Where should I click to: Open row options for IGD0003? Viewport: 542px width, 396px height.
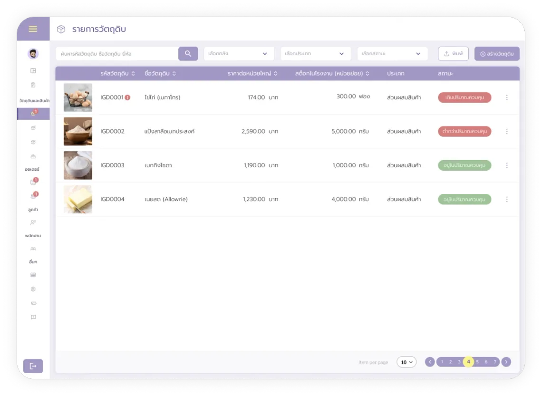pyautogui.click(x=507, y=165)
